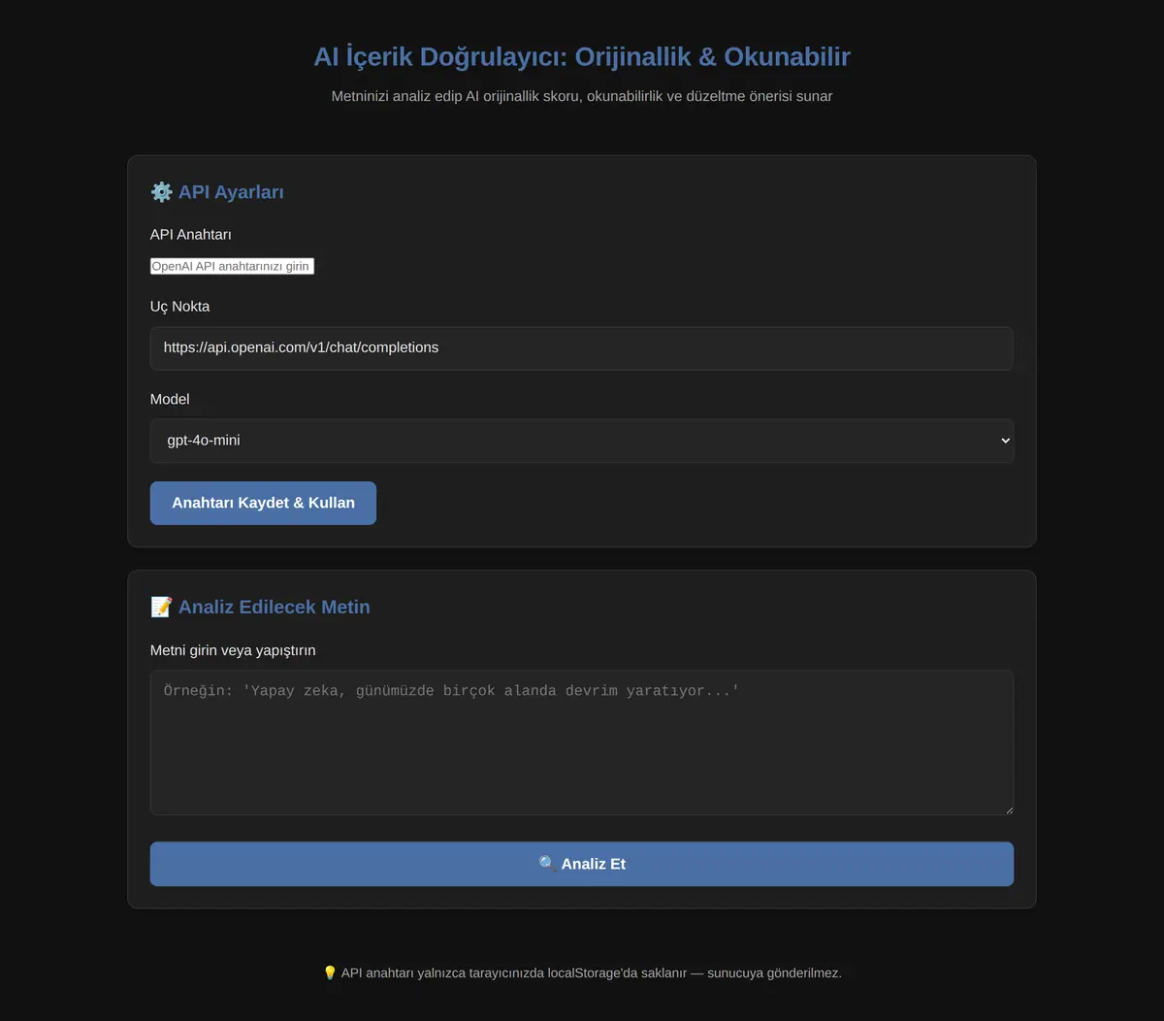Viewport: 1164px width, 1021px height.
Task: Focus the text area for analysis text
Action: (x=582, y=742)
